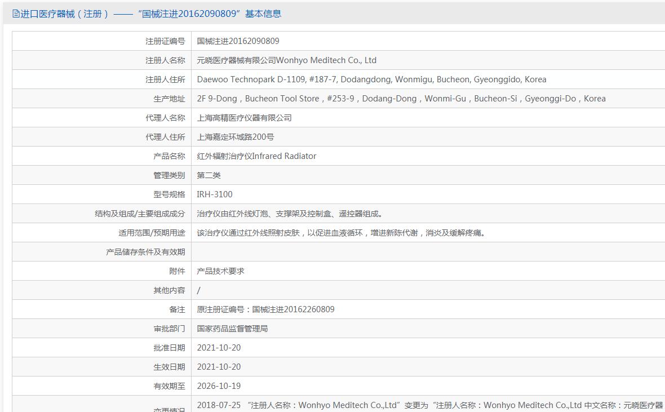Click the Bucheon Tool Store production address
Image resolution: width=665 pixels, height=412 pixels.
coord(401,99)
